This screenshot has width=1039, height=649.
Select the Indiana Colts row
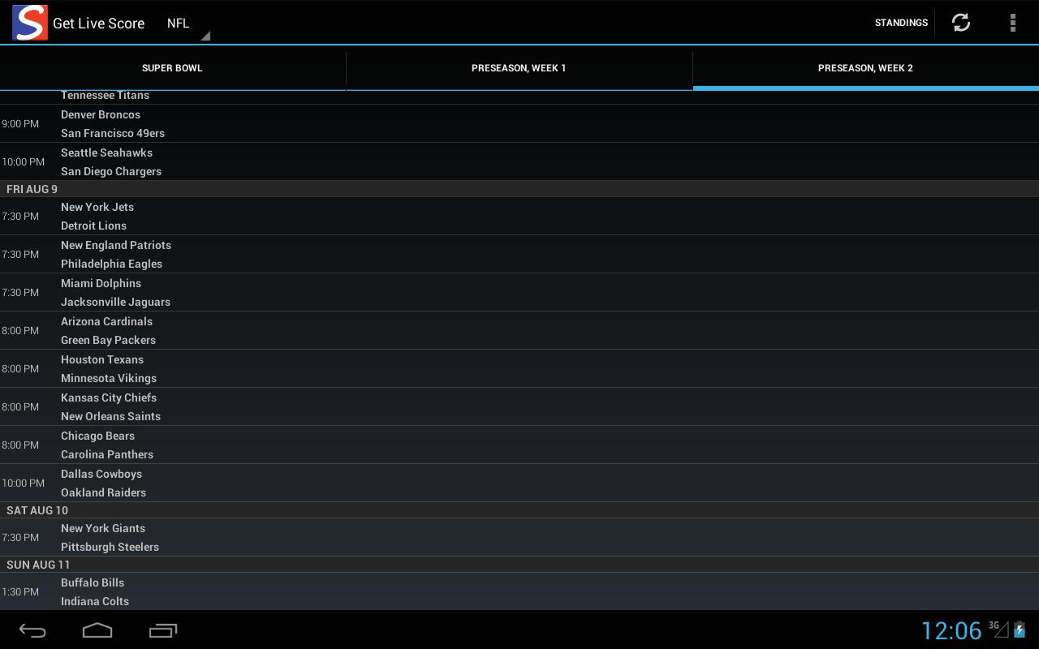(x=95, y=601)
